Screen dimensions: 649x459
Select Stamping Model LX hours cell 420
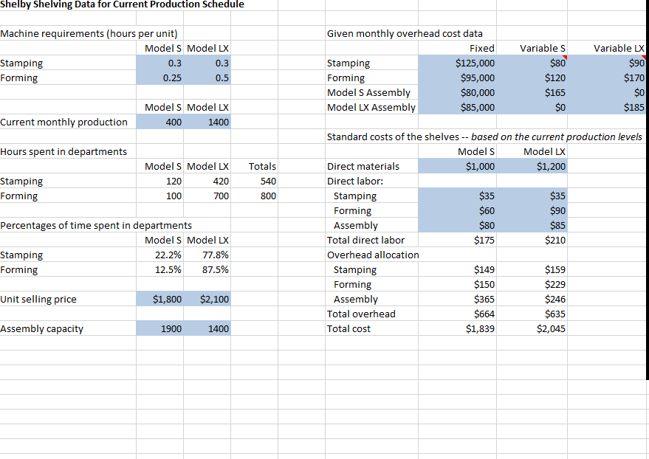(207, 181)
